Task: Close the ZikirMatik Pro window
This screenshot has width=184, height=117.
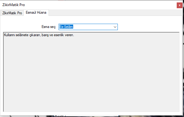Action: tap(179, 5)
